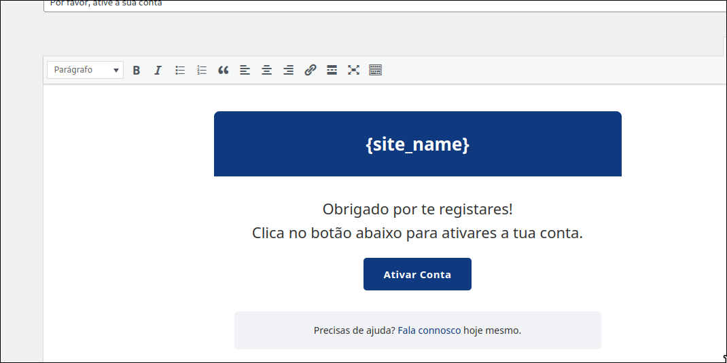The image size is (727, 363).
Task: Click the Ativar Conta button
Action: (x=417, y=274)
